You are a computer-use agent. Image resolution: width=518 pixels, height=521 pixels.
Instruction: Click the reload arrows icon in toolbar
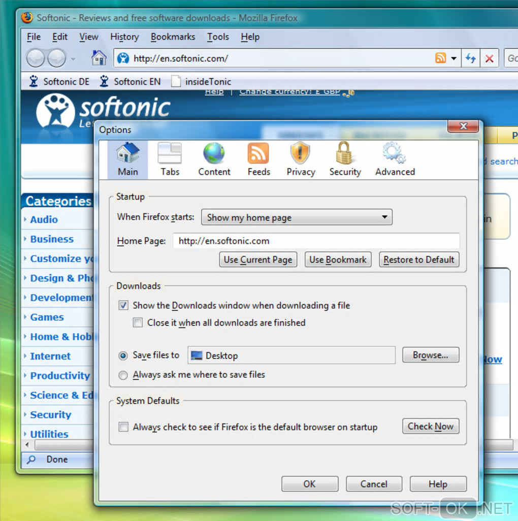(x=470, y=58)
